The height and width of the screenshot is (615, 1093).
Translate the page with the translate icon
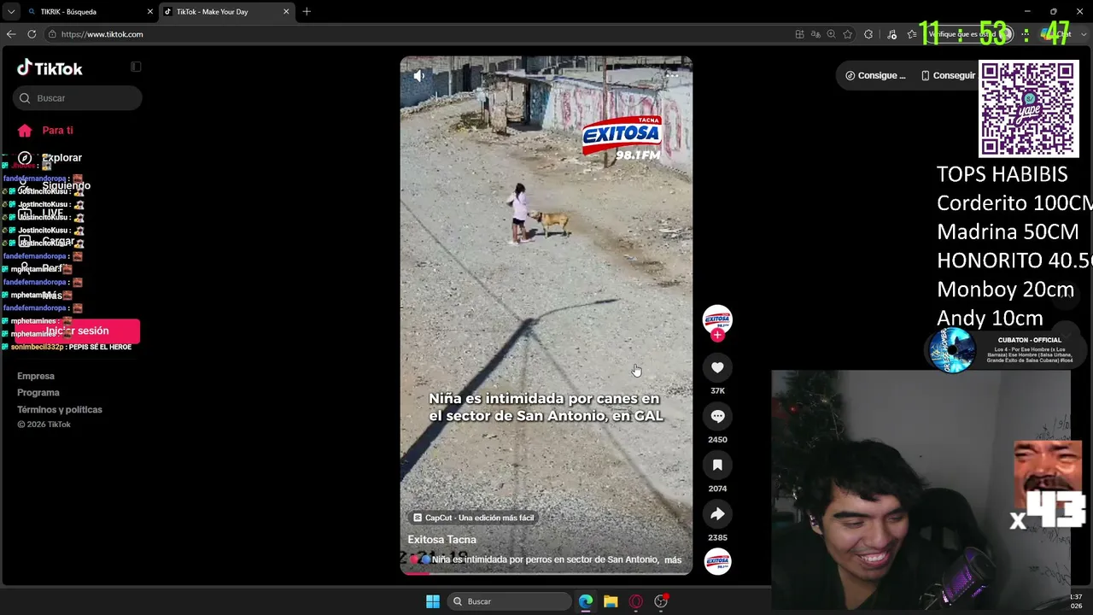[x=815, y=34]
